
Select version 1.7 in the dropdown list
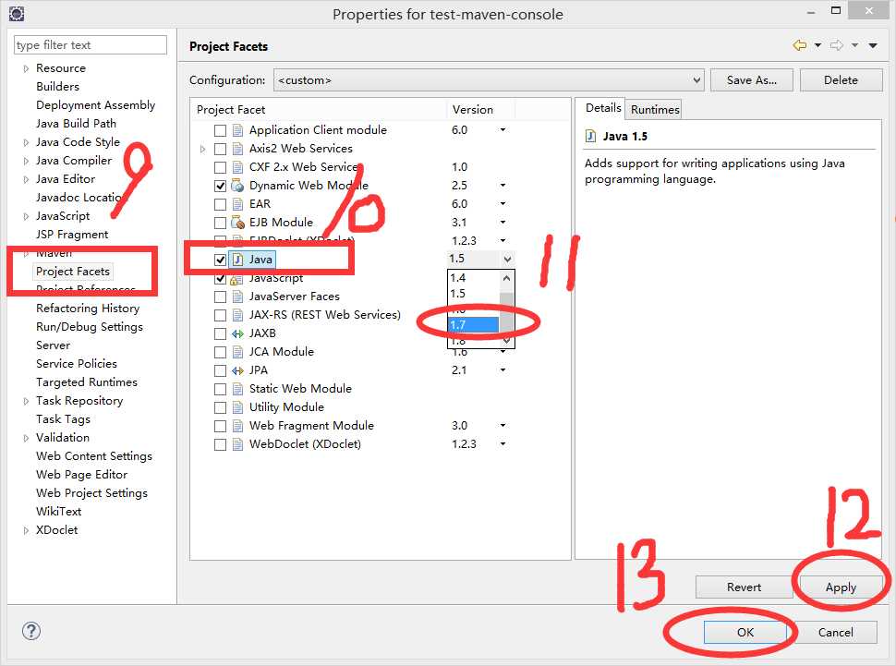(x=473, y=325)
